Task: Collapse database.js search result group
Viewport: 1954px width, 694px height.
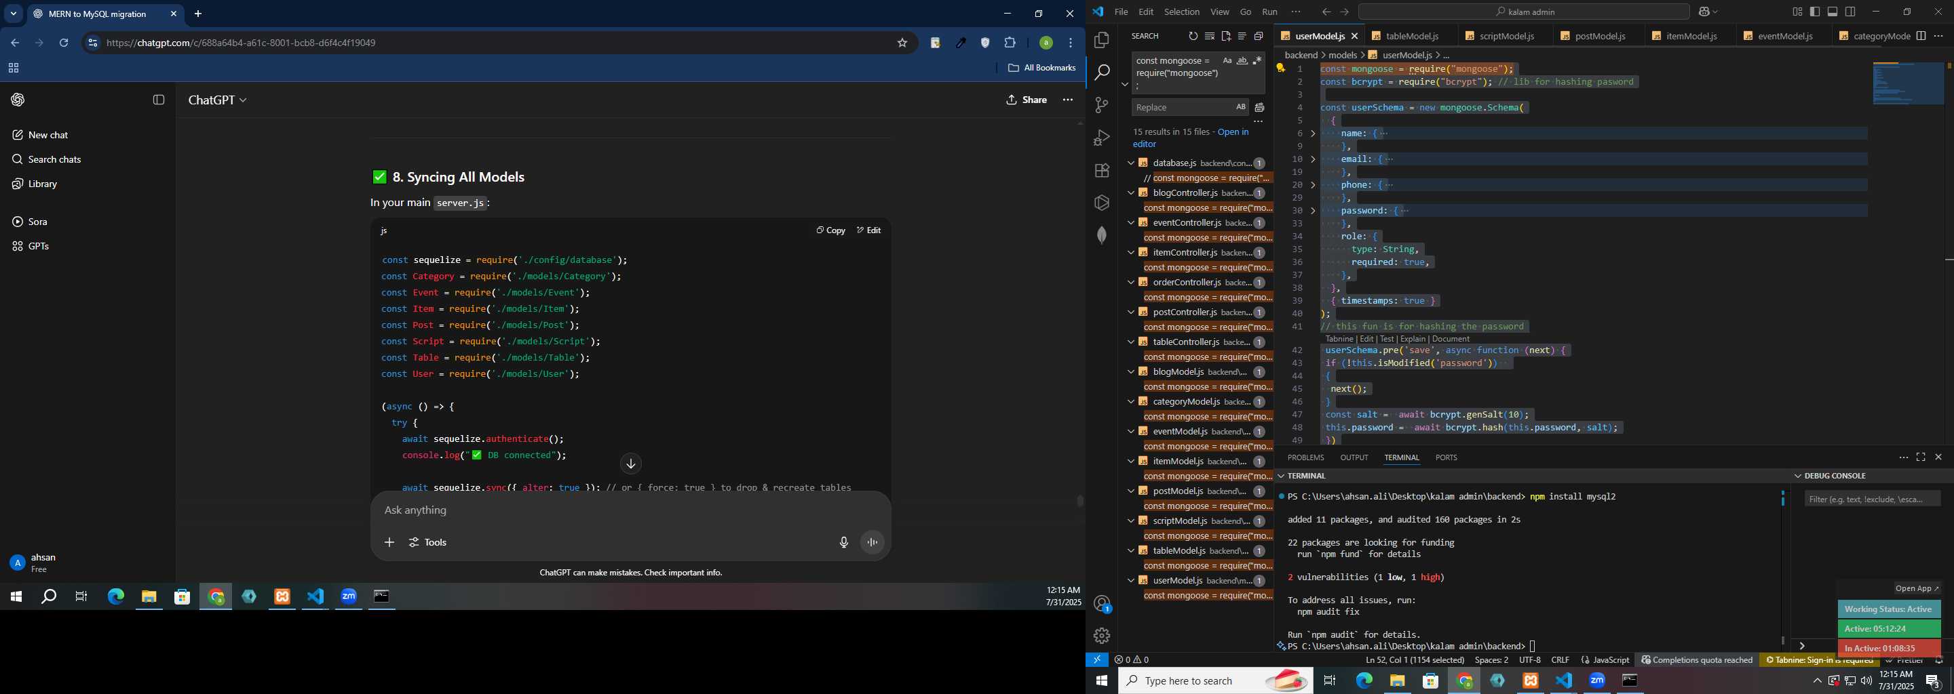Action: point(1131,163)
